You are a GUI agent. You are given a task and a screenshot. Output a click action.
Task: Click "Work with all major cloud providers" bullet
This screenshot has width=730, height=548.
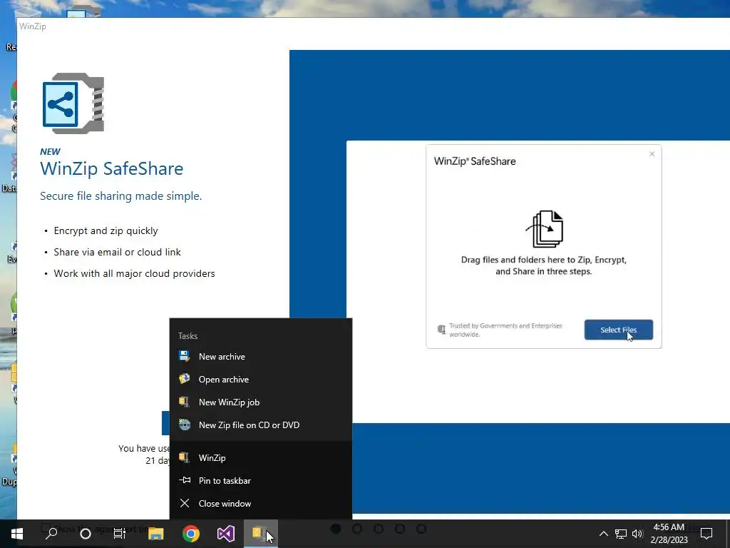pyautogui.click(x=135, y=273)
